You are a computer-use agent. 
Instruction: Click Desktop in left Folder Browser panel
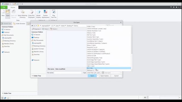pos(7,32)
